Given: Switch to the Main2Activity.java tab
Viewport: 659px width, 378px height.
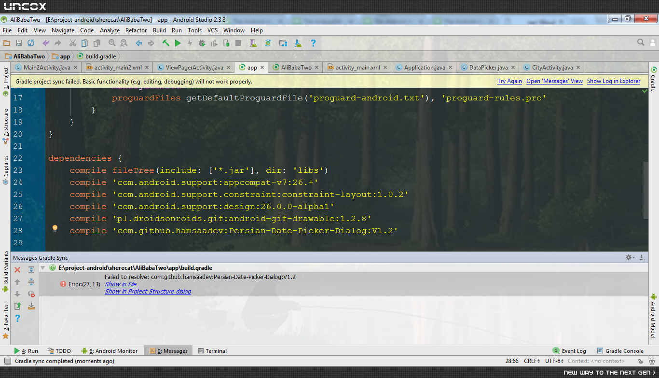Looking at the screenshot, I should (x=47, y=68).
